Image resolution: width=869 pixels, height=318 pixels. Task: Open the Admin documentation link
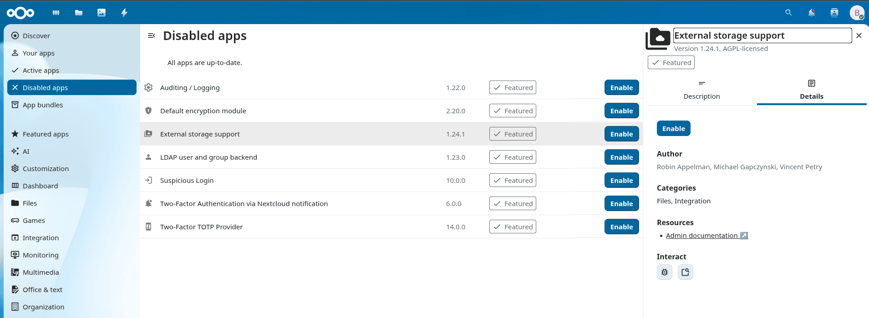click(x=701, y=236)
